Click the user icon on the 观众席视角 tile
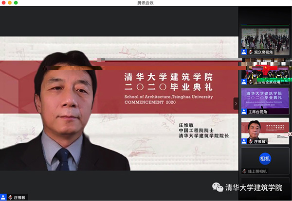 coord(244,52)
